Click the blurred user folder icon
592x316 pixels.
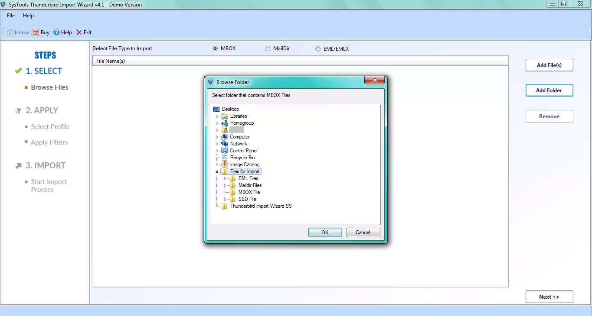pos(225,130)
